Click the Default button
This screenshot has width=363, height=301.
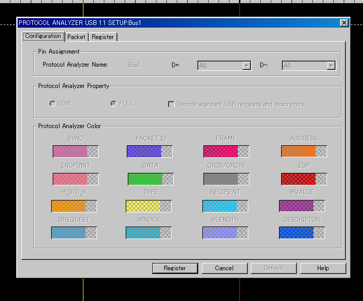[274, 268]
